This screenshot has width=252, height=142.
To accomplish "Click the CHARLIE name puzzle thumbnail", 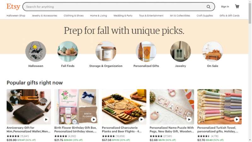I will [x=172, y=107].
